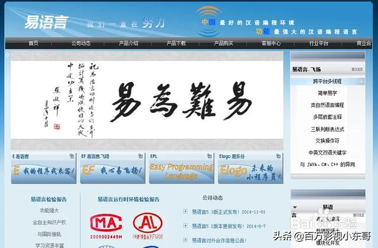Click the small icon beside EF 易语言.飞扬 header

coord(141,156)
